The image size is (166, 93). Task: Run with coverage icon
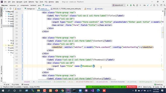point(134,5)
